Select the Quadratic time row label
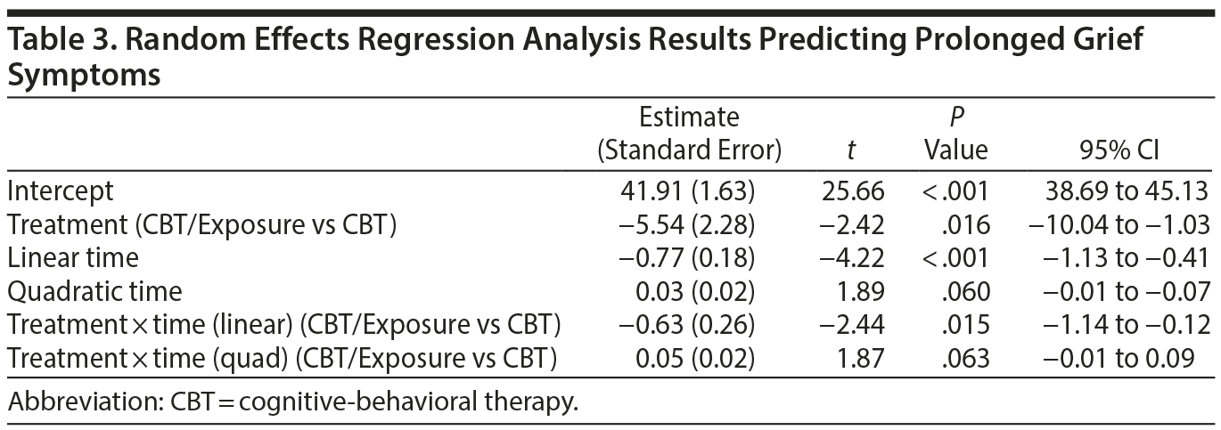Screen dimensions: 1221x430 click(94, 291)
